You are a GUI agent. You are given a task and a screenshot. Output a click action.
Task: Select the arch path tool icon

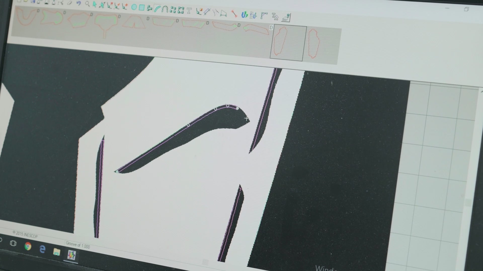(165, 9)
